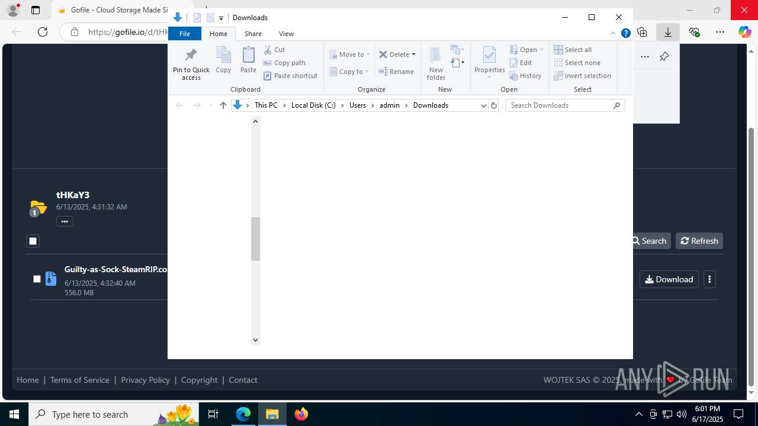The width and height of the screenshot is (758, 426).
Task: Open the Contact footer link
Action: [243, 380]
